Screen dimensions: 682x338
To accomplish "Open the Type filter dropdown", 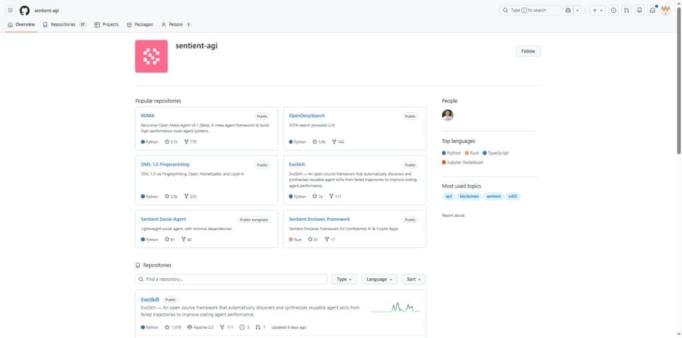I will point(344,279).
